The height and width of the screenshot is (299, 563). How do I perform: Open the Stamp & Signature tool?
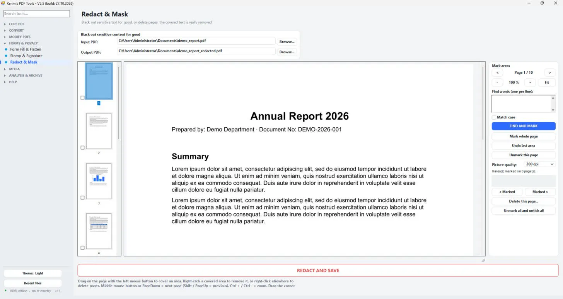point(26,56)
